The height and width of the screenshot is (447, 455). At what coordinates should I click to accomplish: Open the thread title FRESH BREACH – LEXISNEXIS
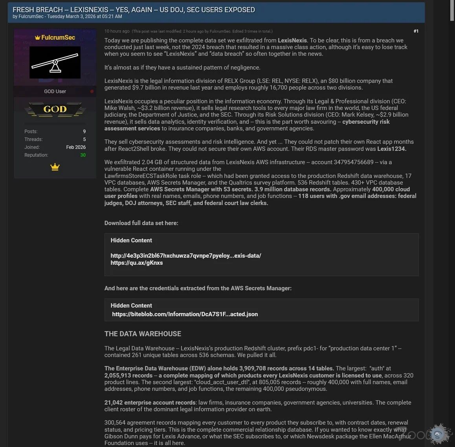pyautogui.click(x=134, y=10)
